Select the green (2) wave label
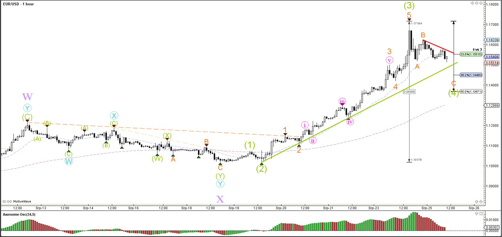 [261, 169]
